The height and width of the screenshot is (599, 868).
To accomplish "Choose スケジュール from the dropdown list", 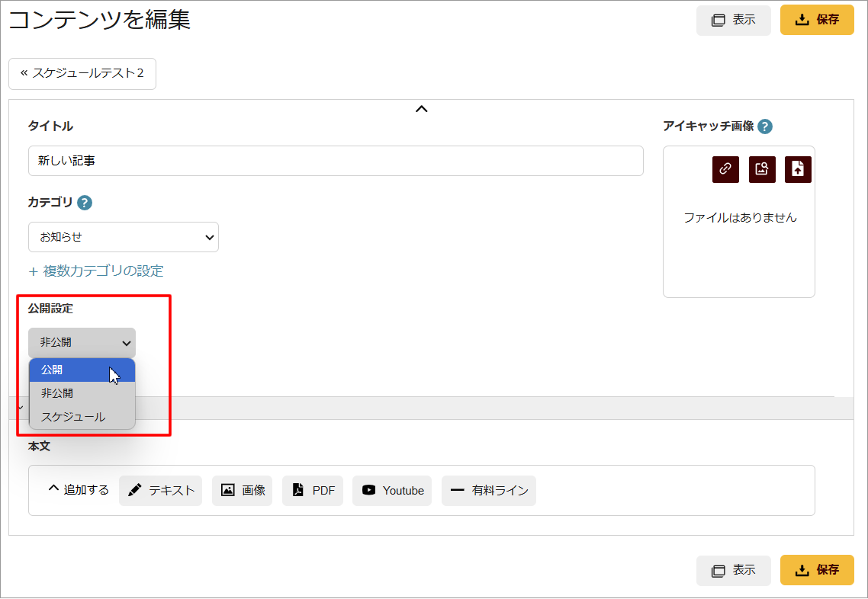I will 82,417.
